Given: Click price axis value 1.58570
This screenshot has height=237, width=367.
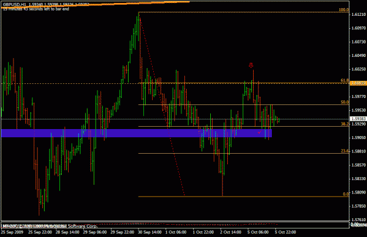Looking at the screenshot, I should [x=359, y=165].
